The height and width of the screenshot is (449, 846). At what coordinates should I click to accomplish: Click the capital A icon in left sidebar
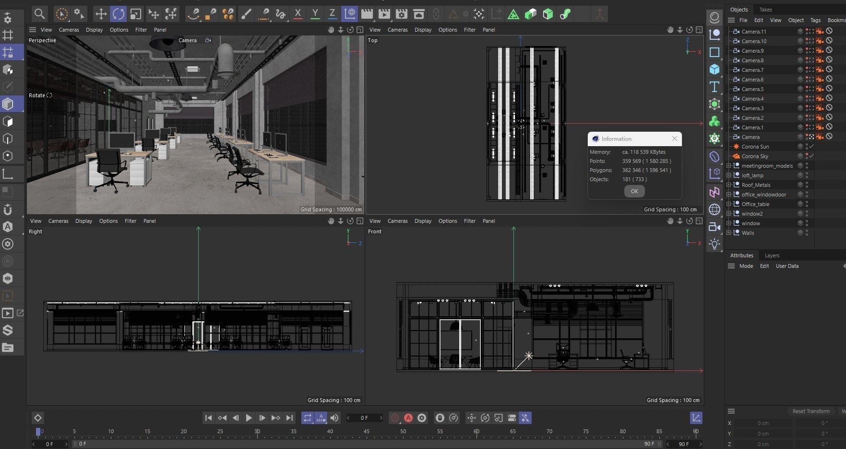(8, 227)
